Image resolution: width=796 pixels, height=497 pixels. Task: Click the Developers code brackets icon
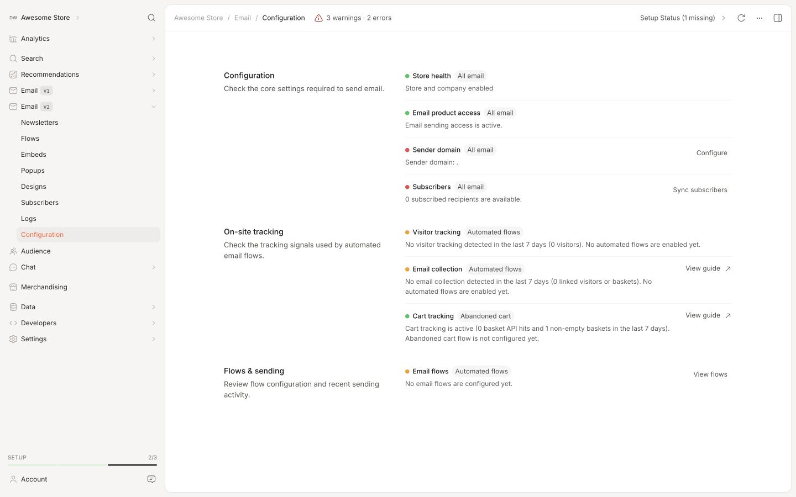13,323
